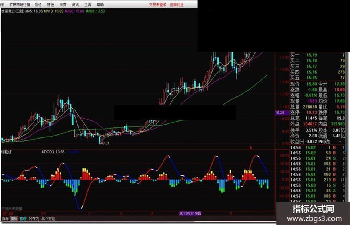The image size is (350, 225).
Task: Click the 涨停 value 19.23
Action: (311, 112)
